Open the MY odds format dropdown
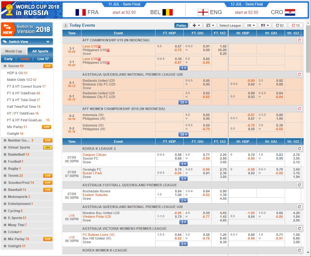 [x=264, y=25]
